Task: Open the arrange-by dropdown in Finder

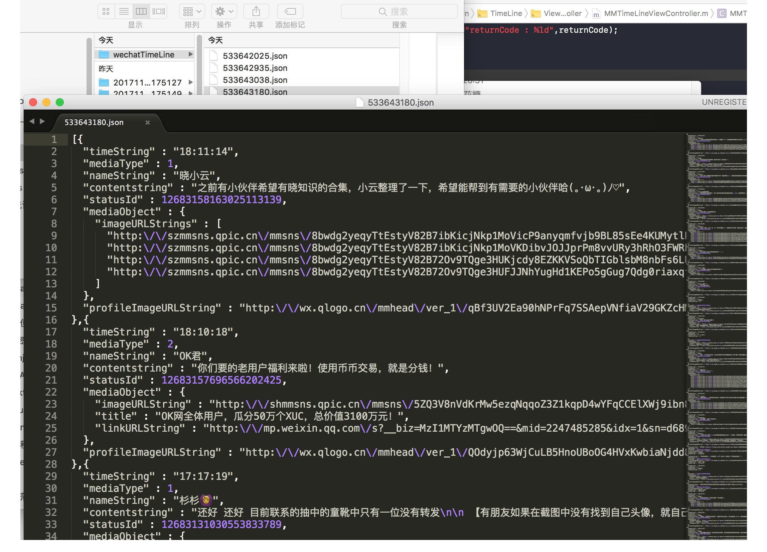Action: click(192, 11)
